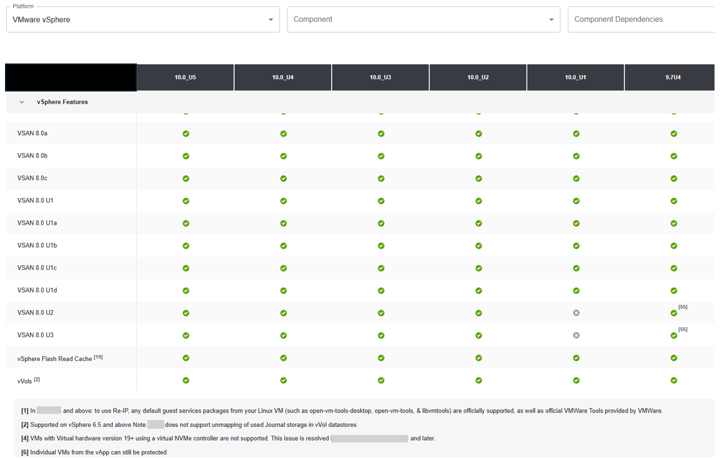Open the Platform dropdown showing VMware vSphere
The width and height of the screenshot is (722, 458).
[x=143, y=20]
